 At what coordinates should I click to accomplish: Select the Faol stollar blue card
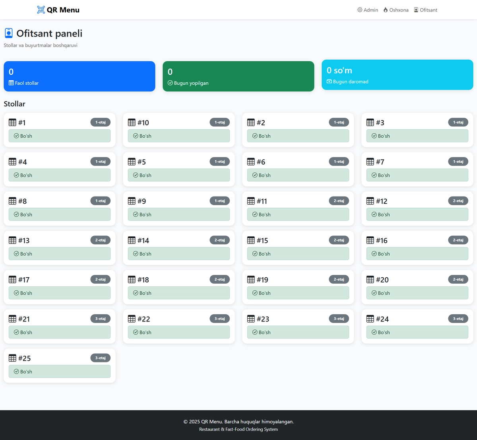tap(79, 76)
